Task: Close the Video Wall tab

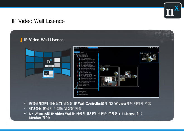Action: (x=97, y=48)
